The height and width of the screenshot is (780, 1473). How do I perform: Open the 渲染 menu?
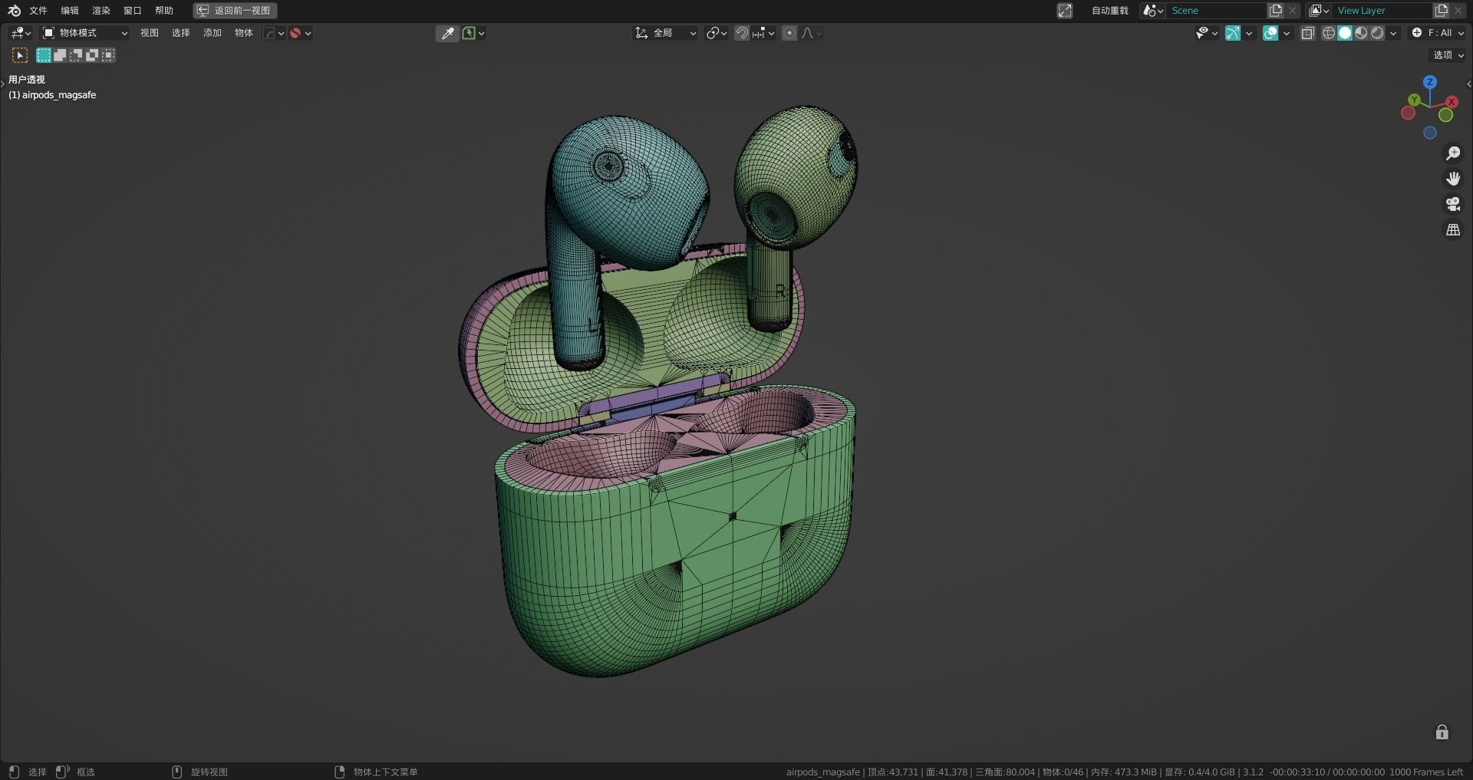(101, 10)
